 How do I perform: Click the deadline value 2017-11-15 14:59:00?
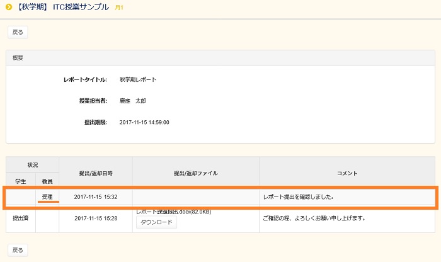tap(144, 122)
